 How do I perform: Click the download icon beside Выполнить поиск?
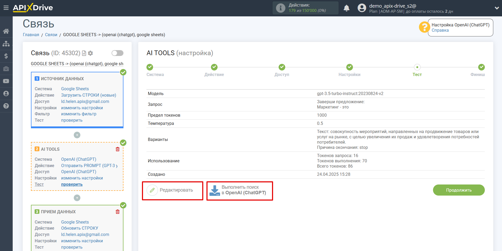[x=214, y=190]
